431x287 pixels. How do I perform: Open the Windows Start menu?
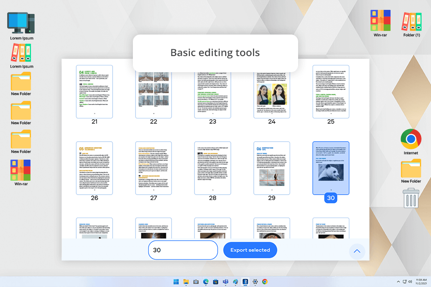[x=176, y=282]
